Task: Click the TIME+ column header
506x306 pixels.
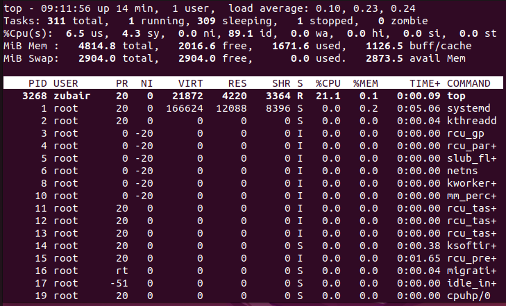Action: point(425,83)
